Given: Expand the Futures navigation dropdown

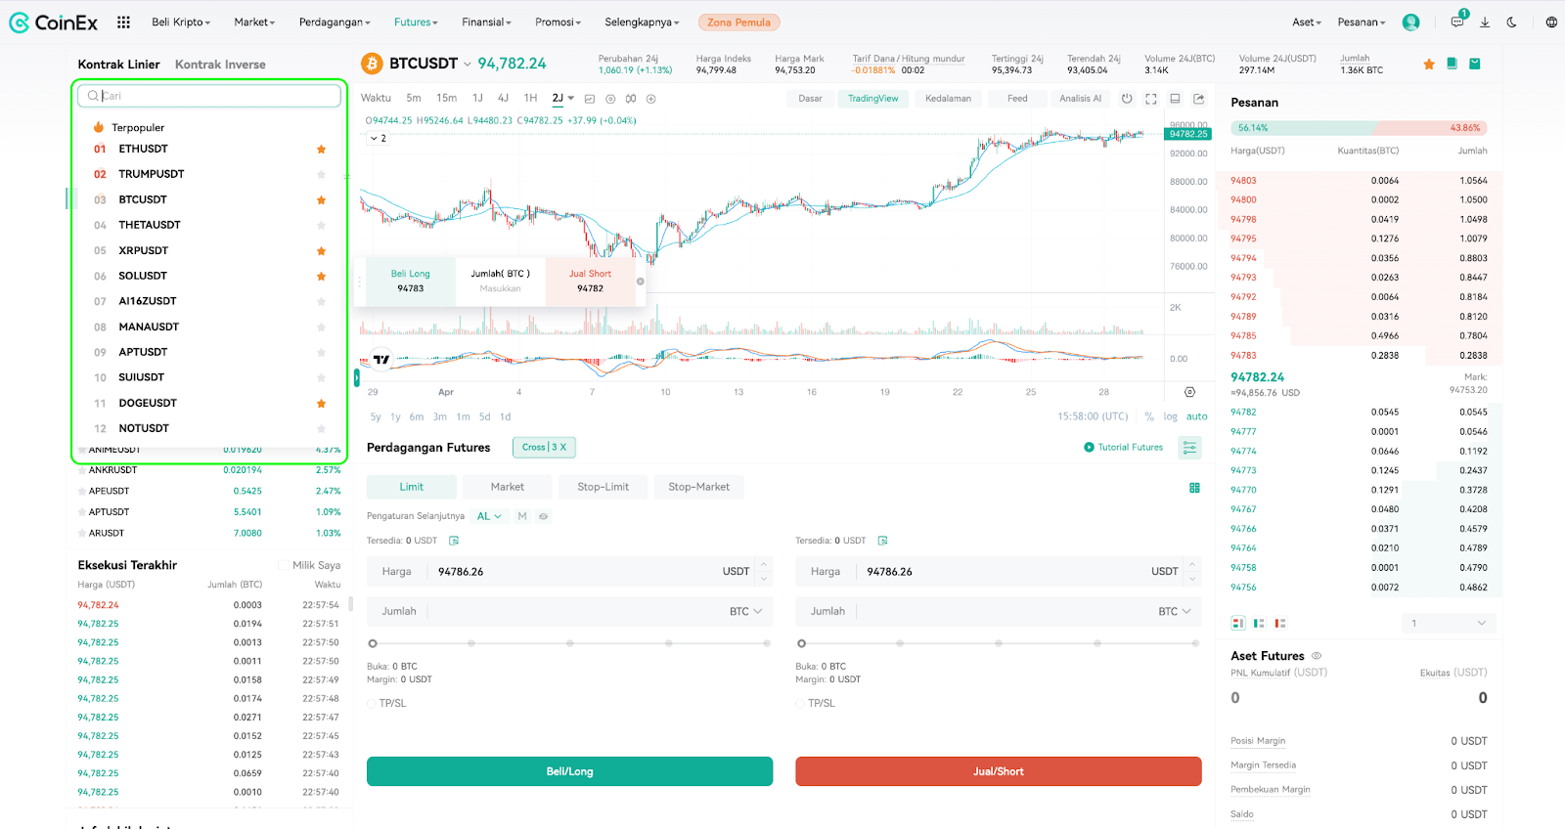Looking at the screenshot, I should (416, 22).
